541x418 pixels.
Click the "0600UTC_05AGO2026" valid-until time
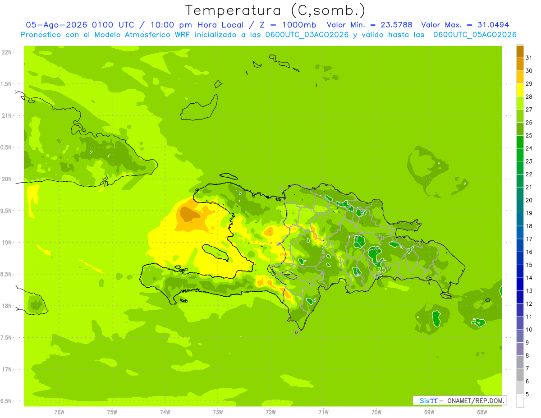click(x=475, y=35)
